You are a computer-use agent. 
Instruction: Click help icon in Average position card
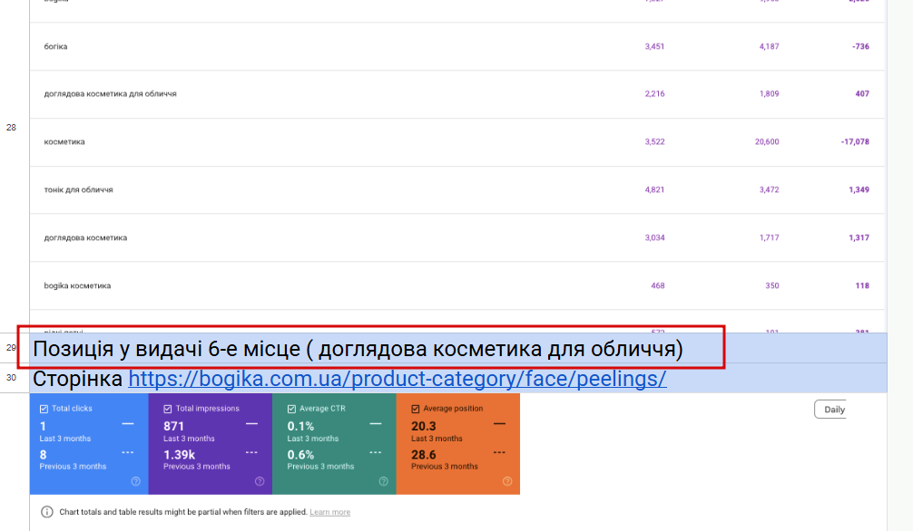pos(507,481)
